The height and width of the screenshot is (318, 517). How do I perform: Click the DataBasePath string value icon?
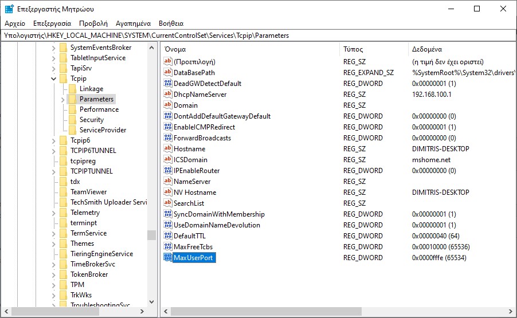point(168,72)
